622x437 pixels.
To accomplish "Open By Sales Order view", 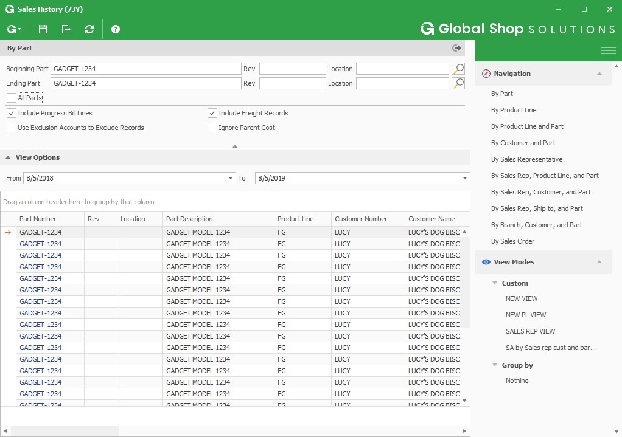I will (x=512, y=241).
